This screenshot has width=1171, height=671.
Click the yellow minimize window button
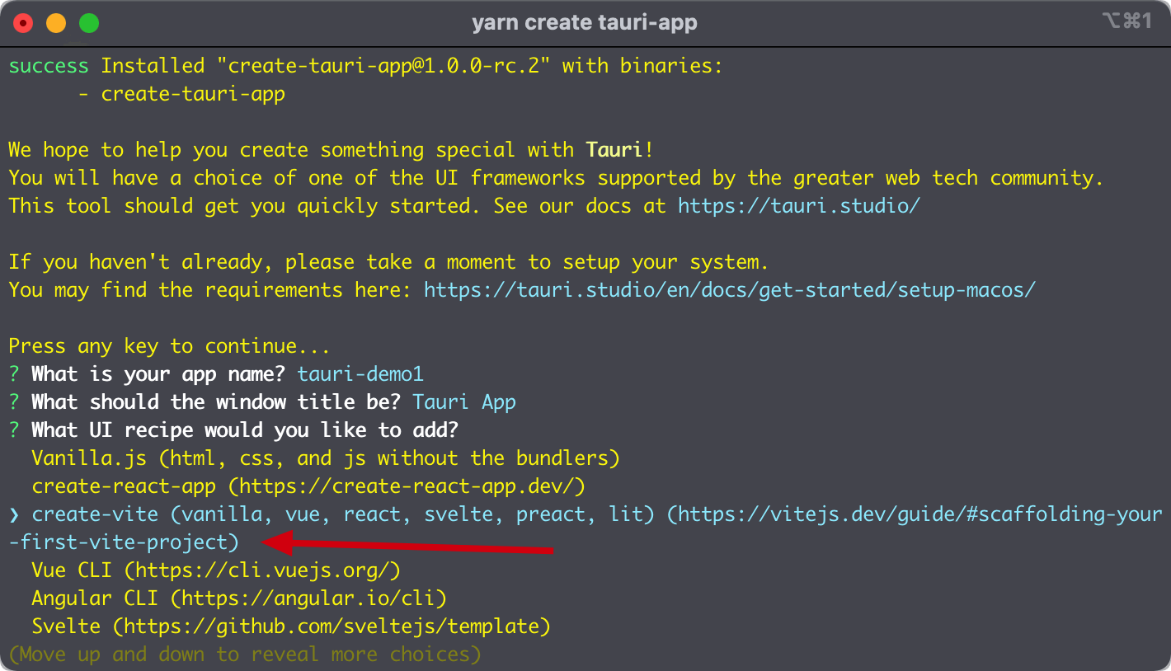pyautogui.click(x=56, y=23)
